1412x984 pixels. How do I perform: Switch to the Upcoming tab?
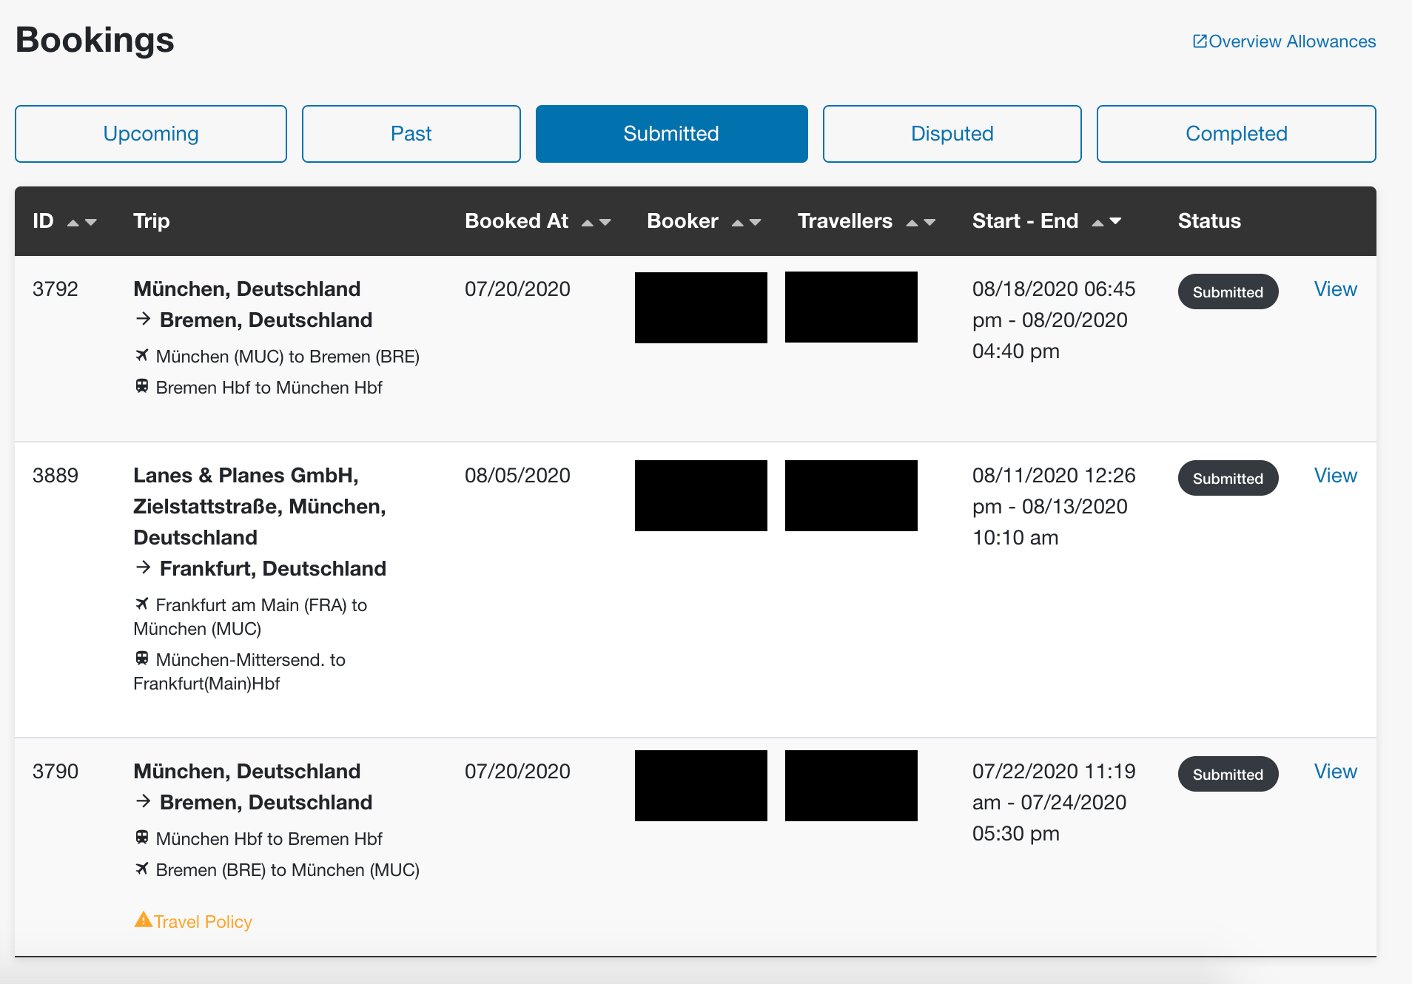point(151,134)
